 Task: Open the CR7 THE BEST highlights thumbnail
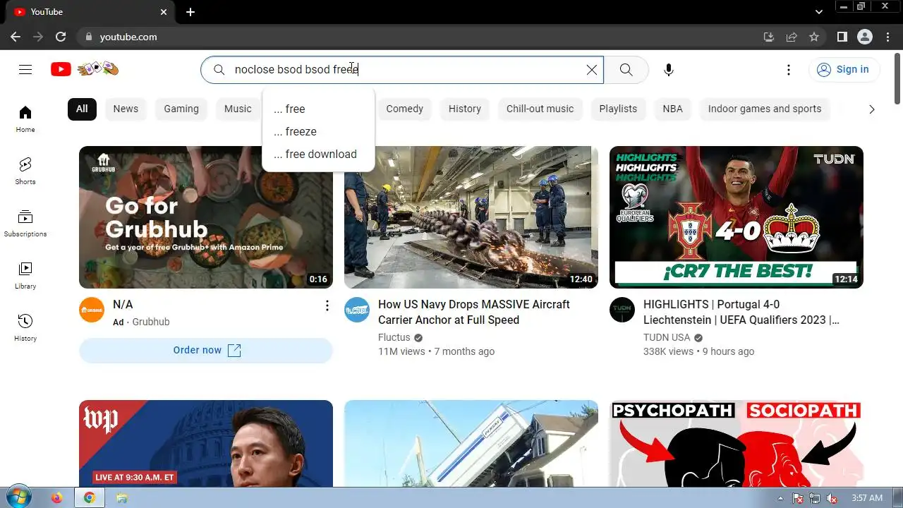[x=737, y=217]
